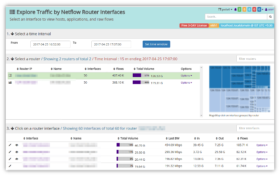Screen dimensions: 280x176
Task: Open the blurred interface link with 82.12 K flows
Action: tap(36, 152)
